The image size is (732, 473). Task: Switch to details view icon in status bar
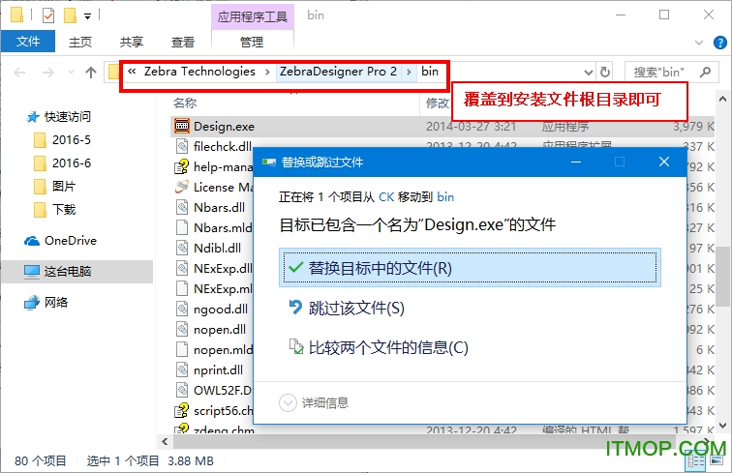click(x=695, y=460)
